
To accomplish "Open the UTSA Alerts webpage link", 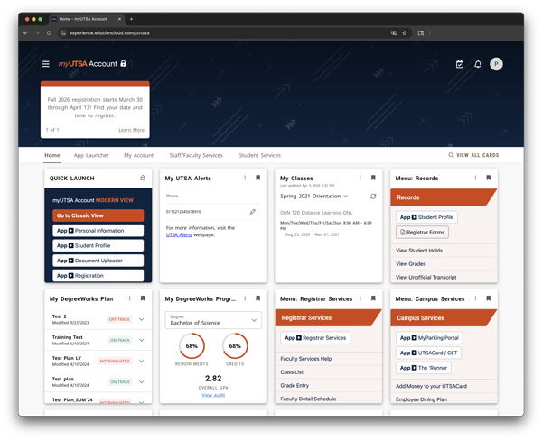I will coord(179,234).
